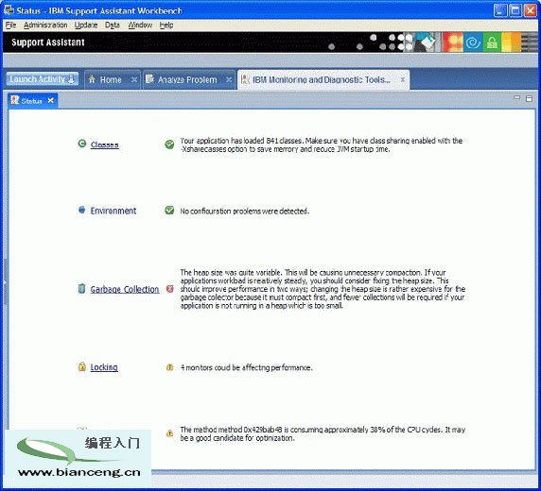Click the Classes section icon
The height and width of the screenshot is (491, 541).
pyautogui.click(x=81, y=144)
